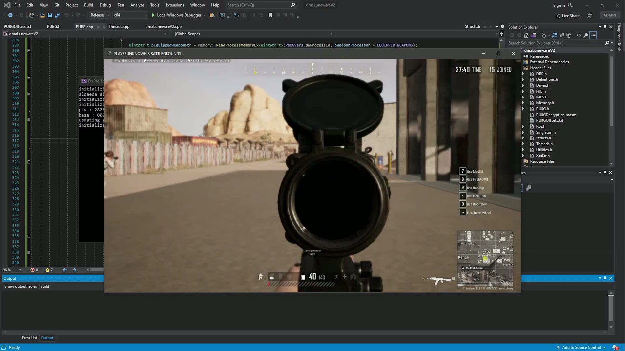Expand the PUBG.h tree arrow
This screenshot has width=625, height=351.
click(523, 109)
